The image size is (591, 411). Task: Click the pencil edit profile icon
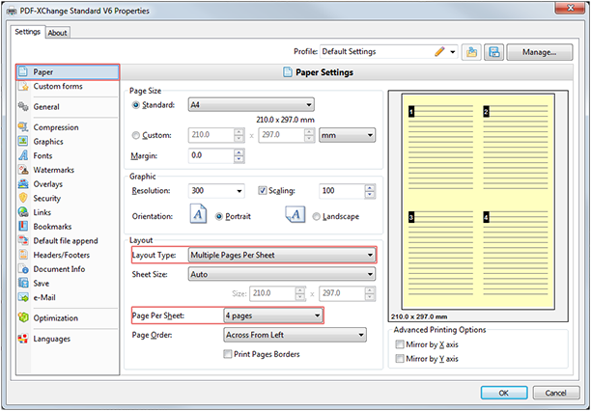coord(439,52)
